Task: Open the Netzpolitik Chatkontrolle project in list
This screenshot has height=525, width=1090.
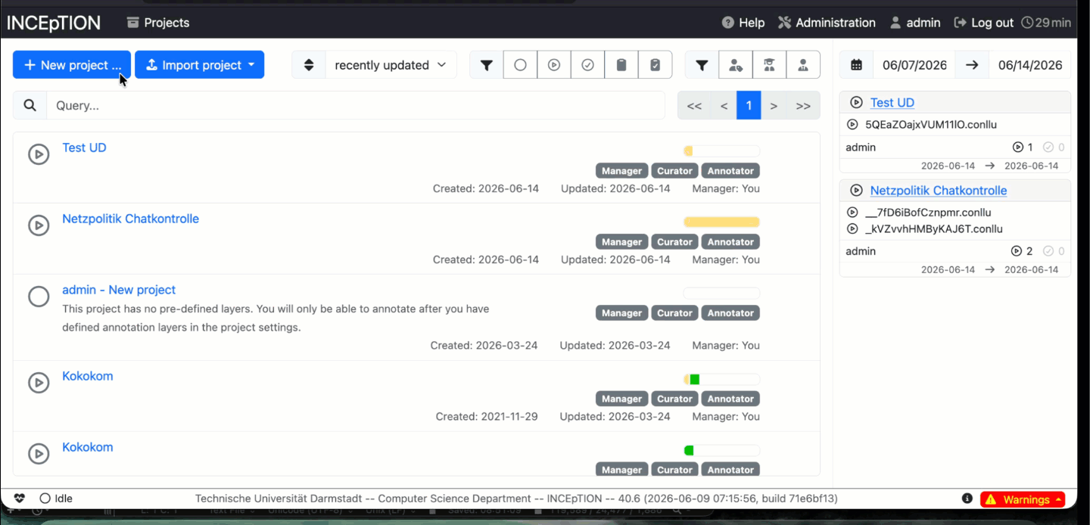Action: tap(130, 219)
